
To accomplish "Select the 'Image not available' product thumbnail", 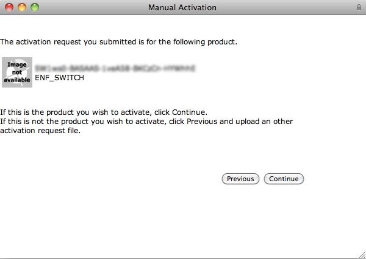I will [17, 72].
